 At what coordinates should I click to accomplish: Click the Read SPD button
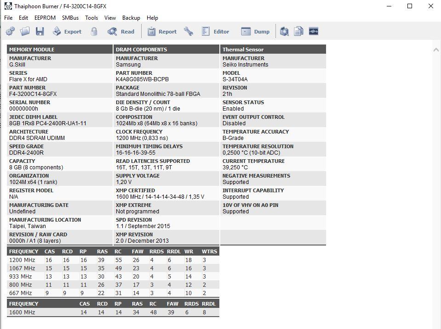[x=121, y=32]
